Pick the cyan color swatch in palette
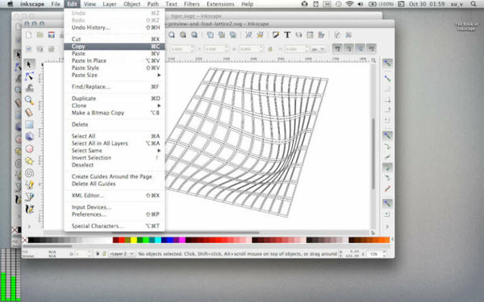Image resolution: width=484 pixels, height=302 pixels. click(158, 240)
